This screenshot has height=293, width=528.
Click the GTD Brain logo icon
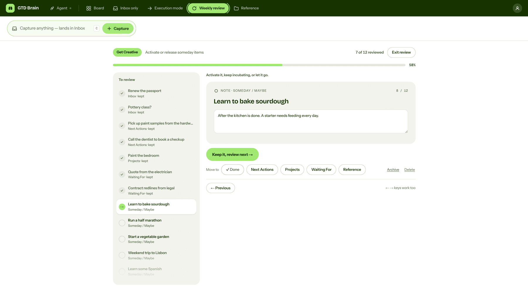10,8
